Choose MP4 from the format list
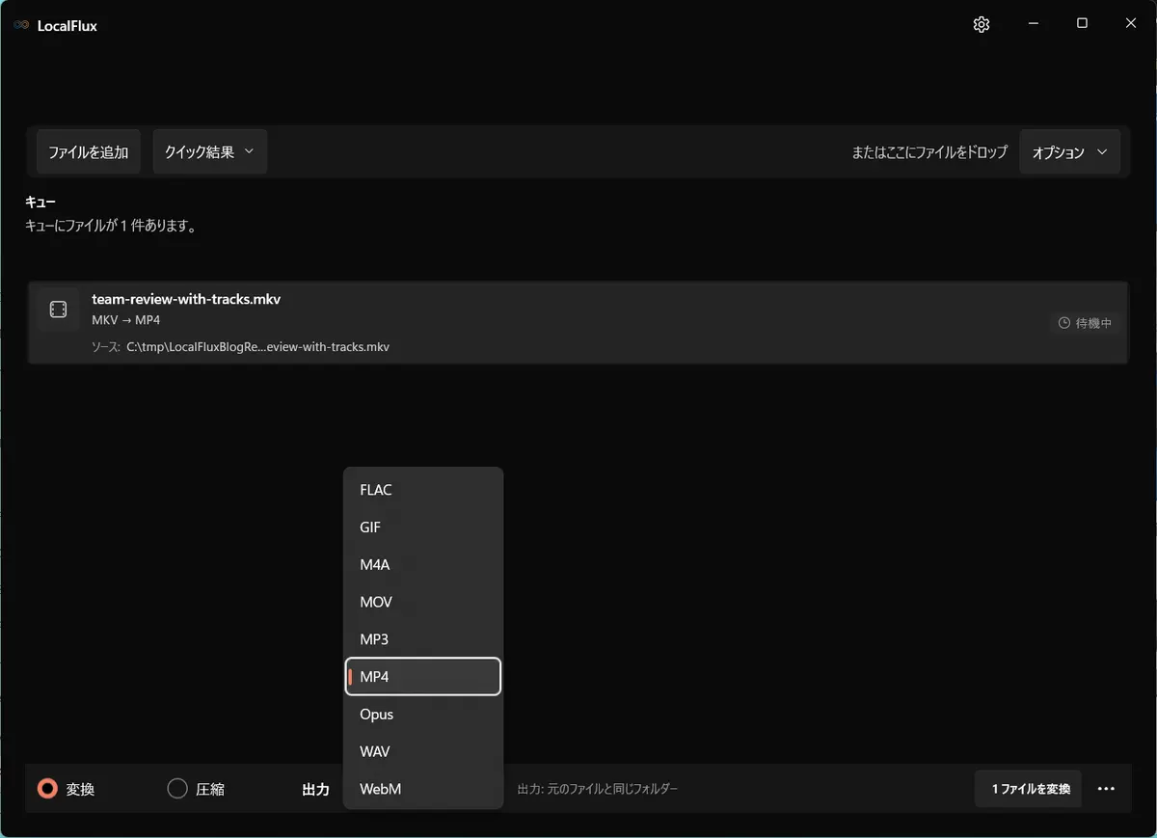 pyautogui.click(x=423, y=677)
